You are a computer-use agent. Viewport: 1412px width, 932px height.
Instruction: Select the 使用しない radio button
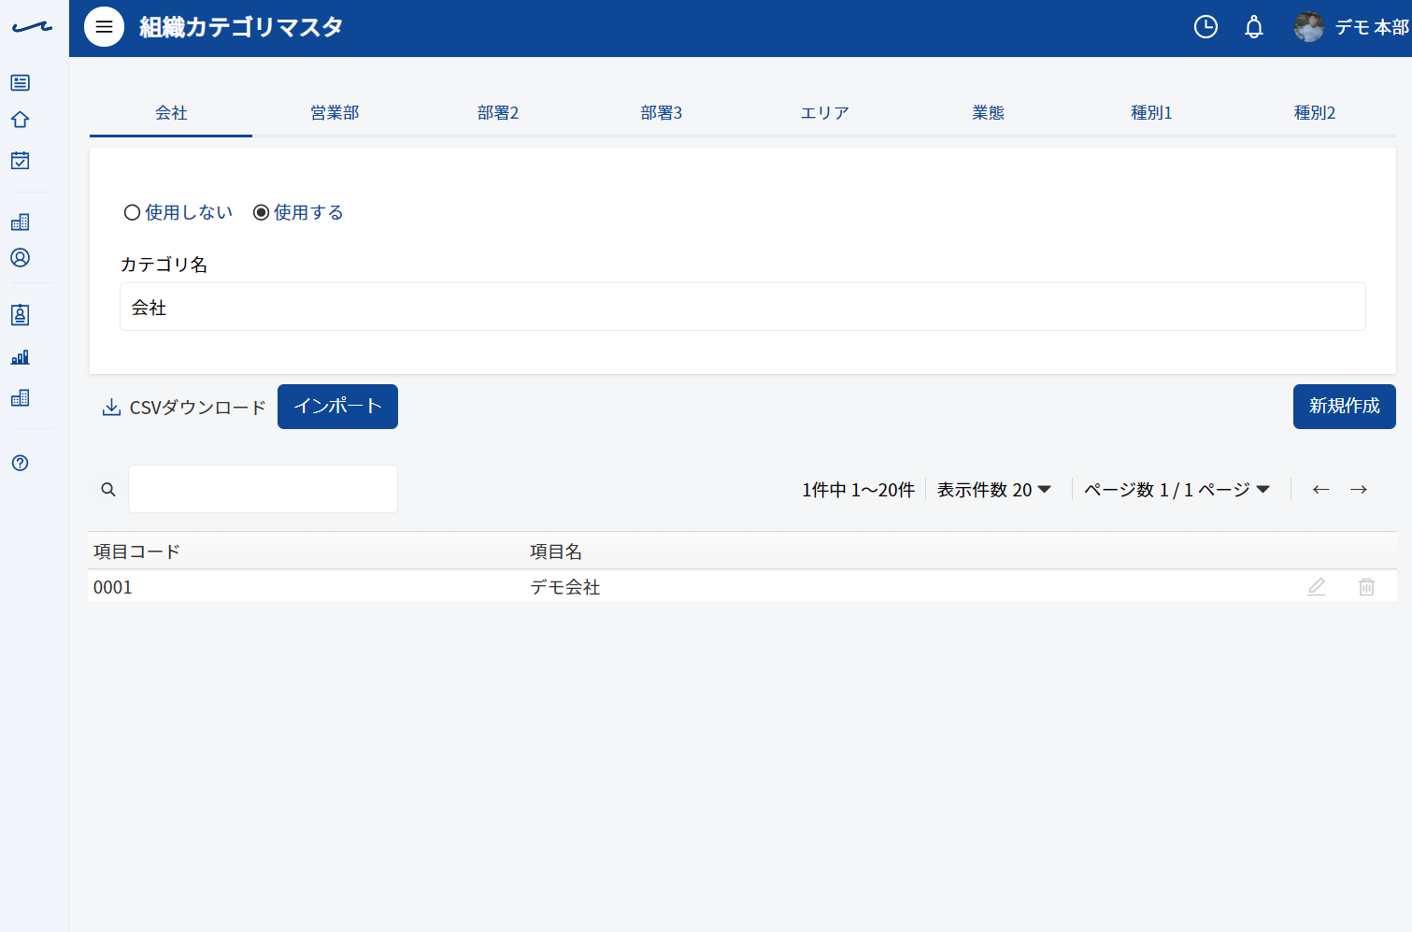coord(132,212)
